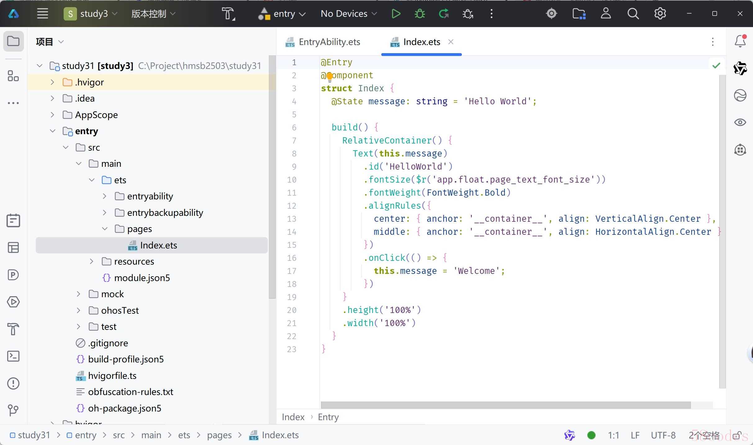This screenshot has height=445, width=753.
Task: Select module.json5 in project tree
Action: [x=142, y=278]
